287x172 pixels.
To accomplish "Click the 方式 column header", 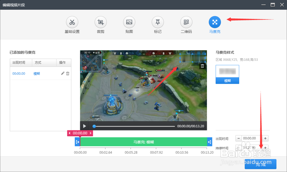I will coord(44,63).
